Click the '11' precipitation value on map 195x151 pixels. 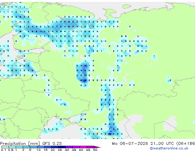coord(41,31)
